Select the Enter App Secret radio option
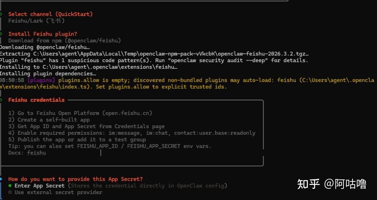The height and width of the screenshot is (200, 377). coord(39,186)
